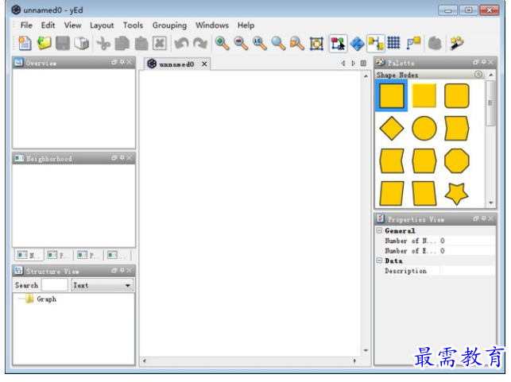
Task: Select the octagon shape node in Palette
Action: tap(456, 160)
